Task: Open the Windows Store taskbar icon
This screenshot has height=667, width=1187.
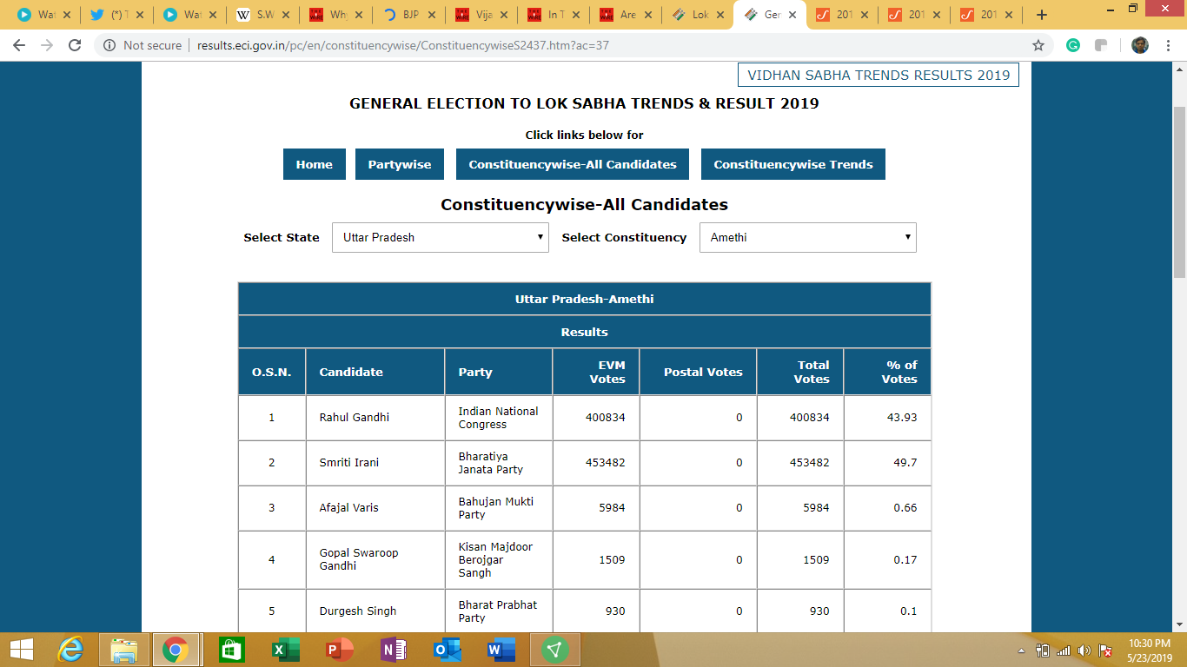Action: point(231,650)
